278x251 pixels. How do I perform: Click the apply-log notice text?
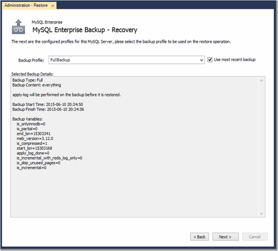(66, 95)
